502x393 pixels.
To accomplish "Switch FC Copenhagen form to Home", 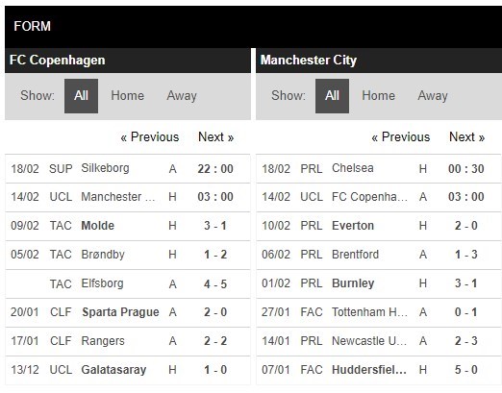I will tap(127, 96).
